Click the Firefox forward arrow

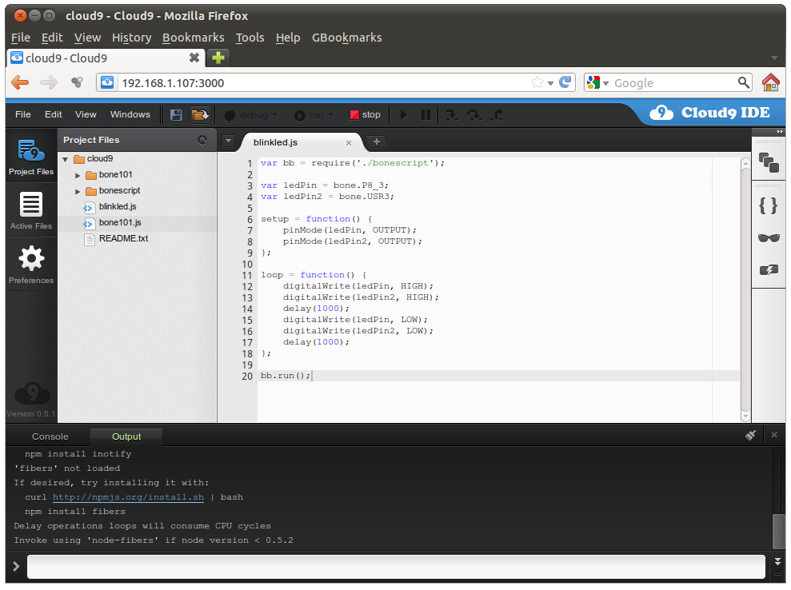click(49, 82)
